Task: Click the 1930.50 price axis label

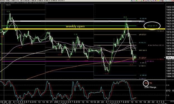Action: click(x=170, y=10)
